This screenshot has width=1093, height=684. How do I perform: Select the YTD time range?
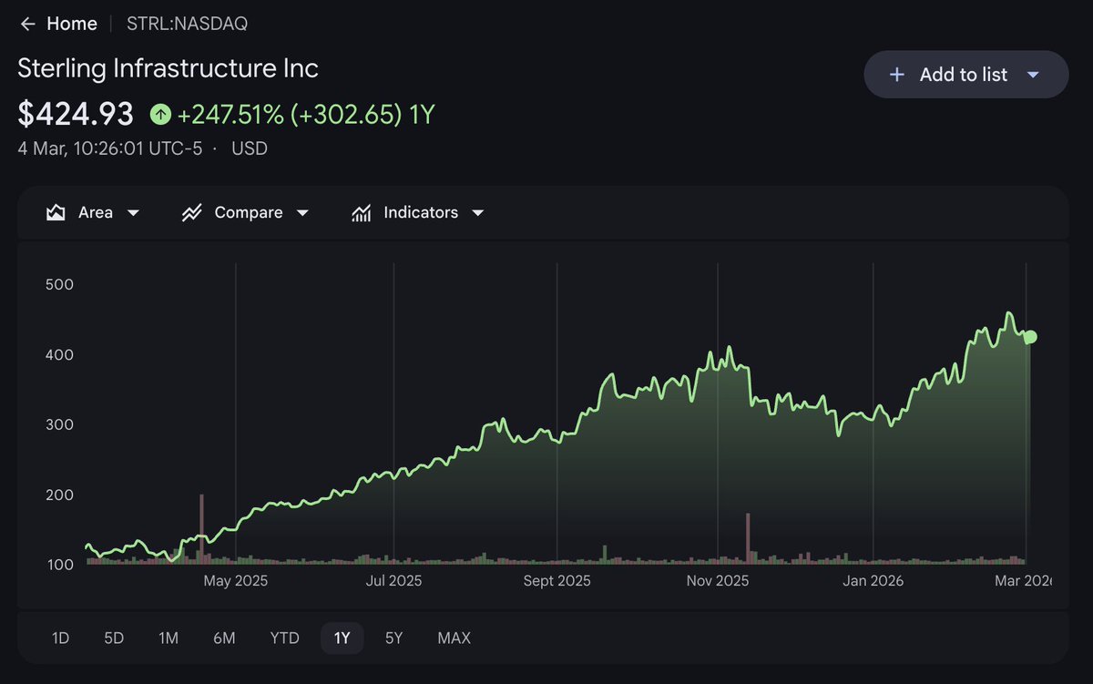coord(285,638)
